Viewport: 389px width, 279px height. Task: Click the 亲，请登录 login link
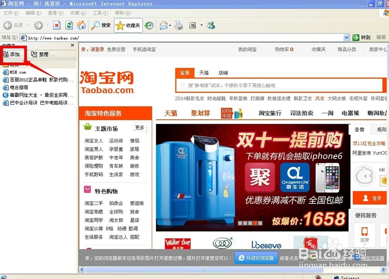click(93, 49)
